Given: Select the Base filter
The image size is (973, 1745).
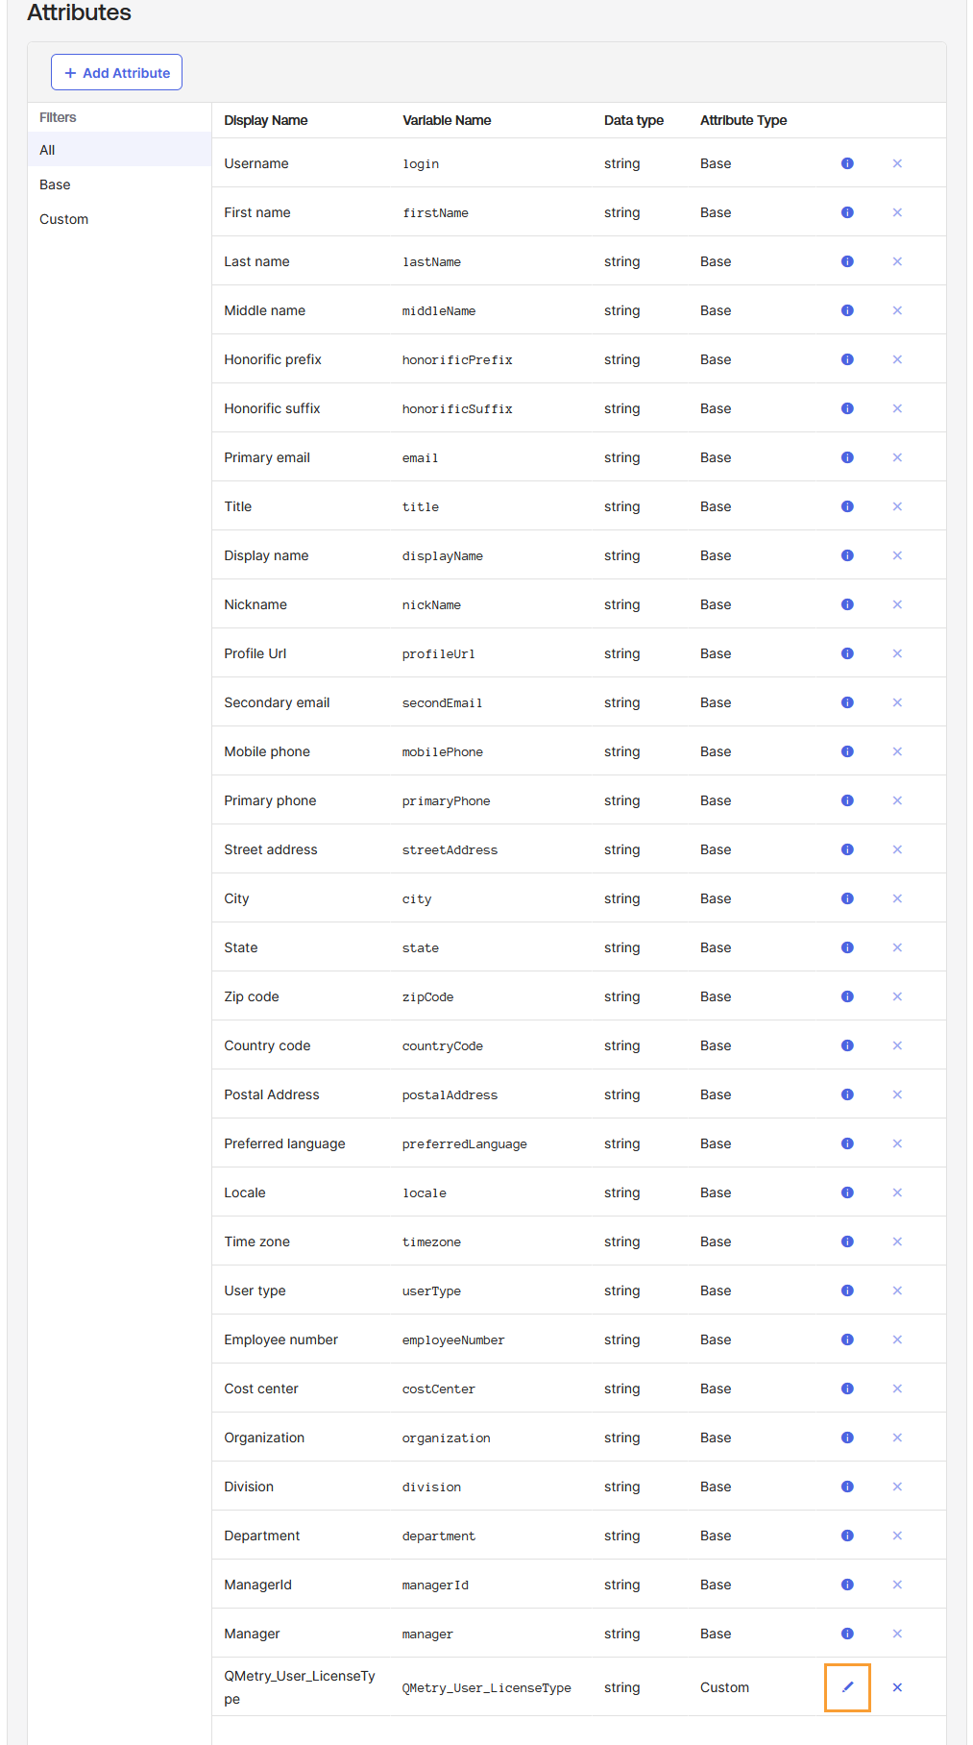Looking at the screenshot, I should pos(55,184).
